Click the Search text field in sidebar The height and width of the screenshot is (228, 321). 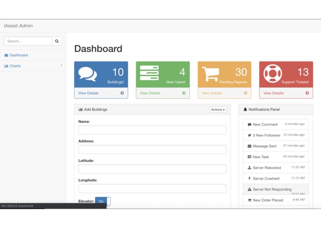pyautogui.click(x=28, y=41)
